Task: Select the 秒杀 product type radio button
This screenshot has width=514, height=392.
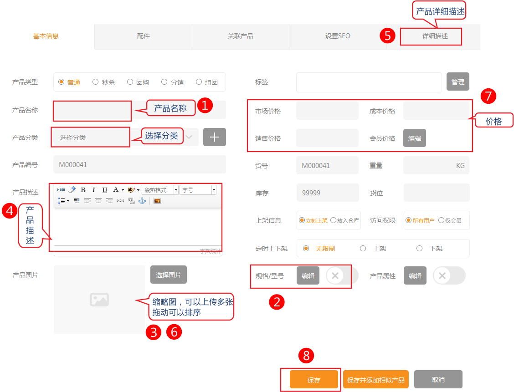Action: click(96, 82)
